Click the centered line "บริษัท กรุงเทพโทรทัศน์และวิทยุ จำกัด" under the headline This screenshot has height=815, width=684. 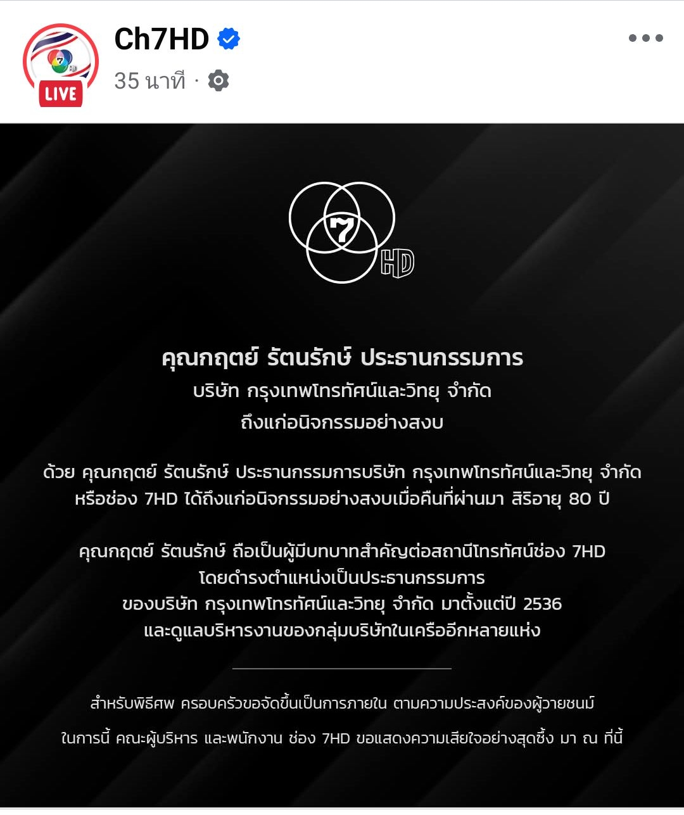pyautogui.click(x=342, y=391)
